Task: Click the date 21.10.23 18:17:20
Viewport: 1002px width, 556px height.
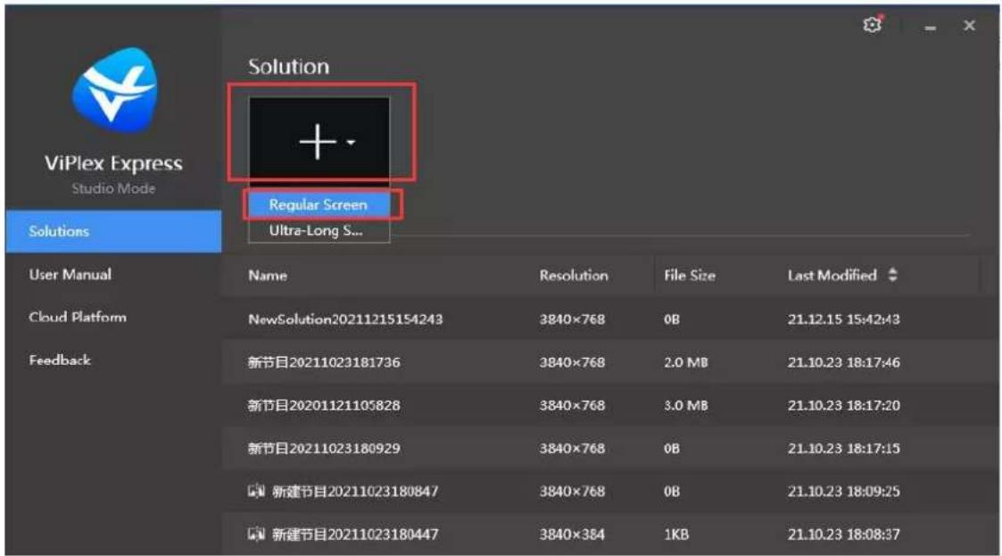Action: click(x=843, y=405)
